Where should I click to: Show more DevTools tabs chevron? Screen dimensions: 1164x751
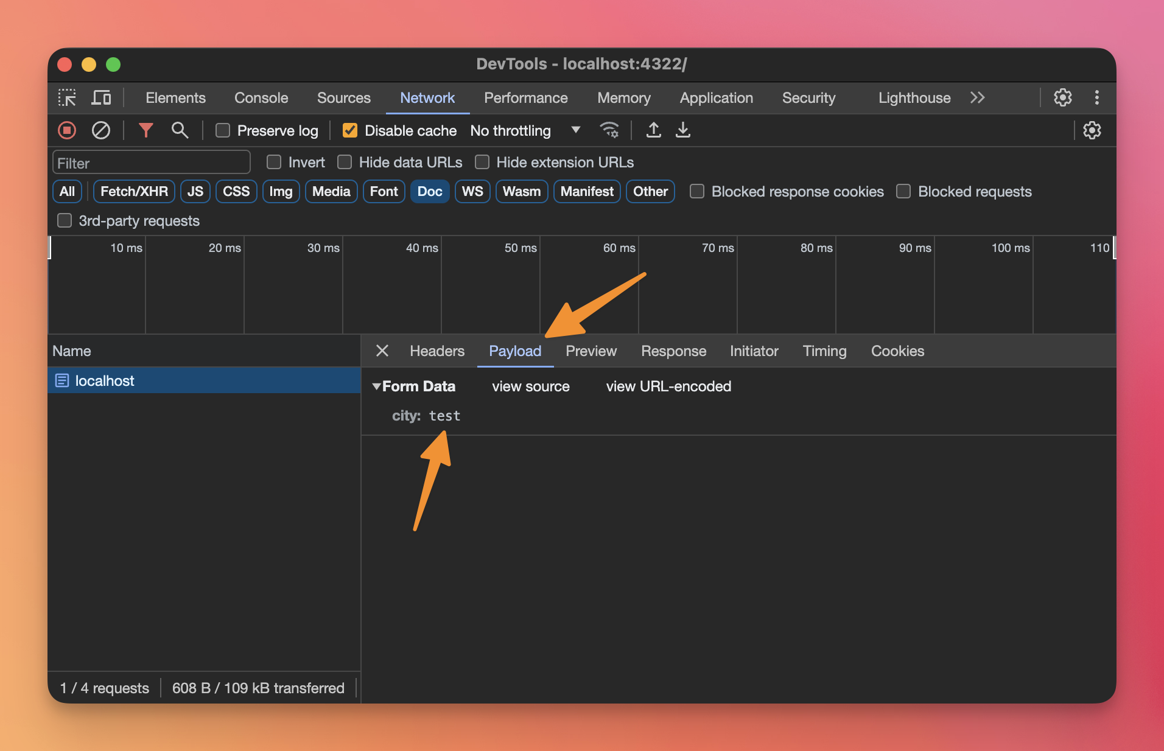point(977,98)
